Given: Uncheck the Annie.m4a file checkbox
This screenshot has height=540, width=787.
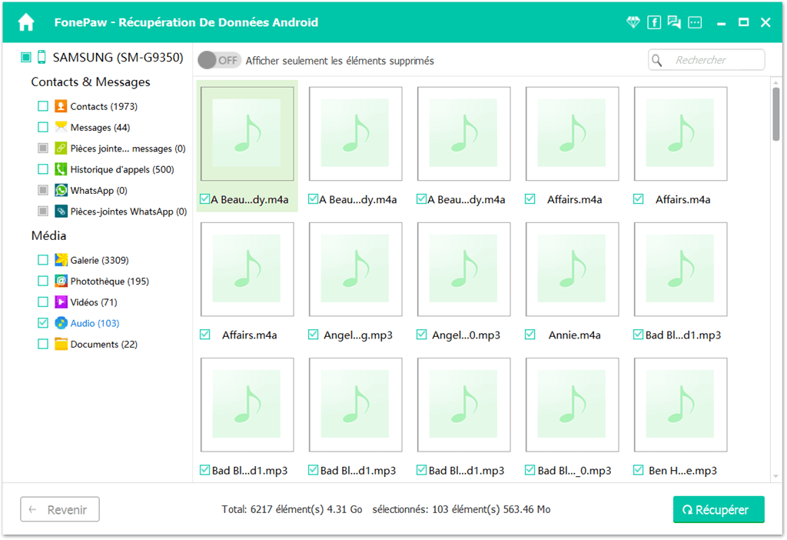Looking at the screenshot, I should click(530, 335).
